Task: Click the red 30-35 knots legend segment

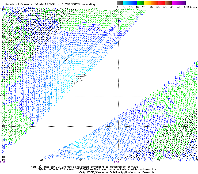Action: [x=162, y=3]
